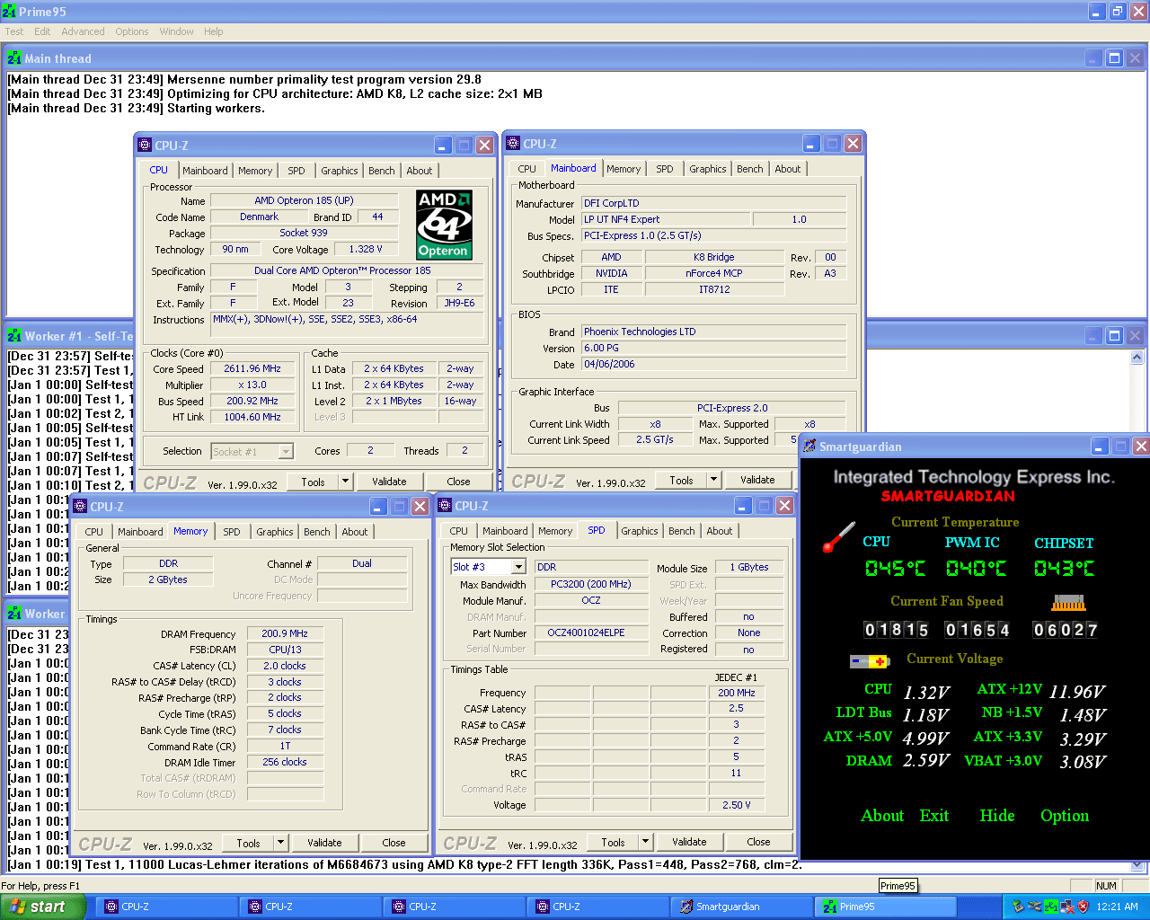Click the Max Bandwidth value PC3200 (200 MHz)
Viewport: 1150px width, 920px height.
click(x=591, y=584)
